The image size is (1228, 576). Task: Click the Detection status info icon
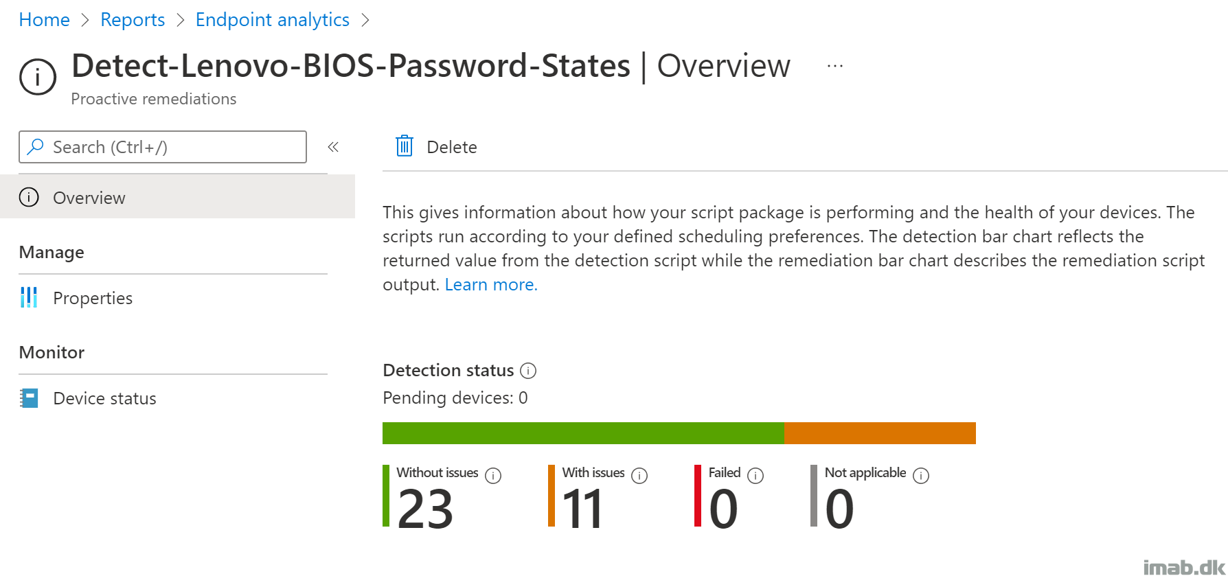528,371
